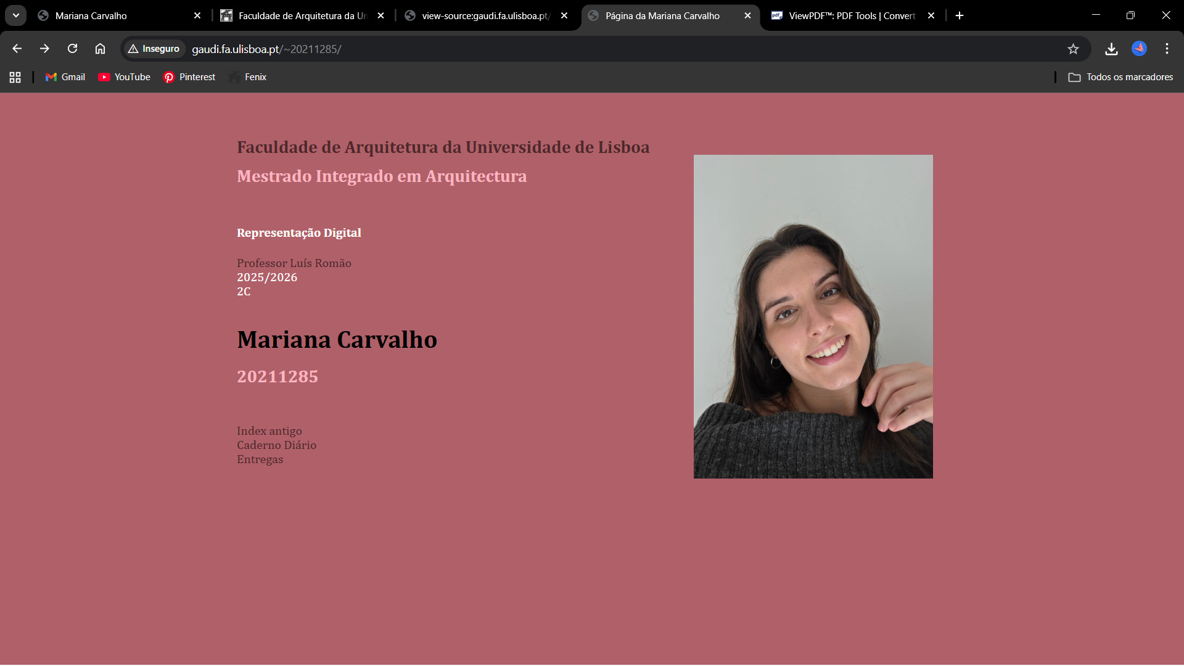Open the apps grid in the bookmarks bar

coord(15,77)
